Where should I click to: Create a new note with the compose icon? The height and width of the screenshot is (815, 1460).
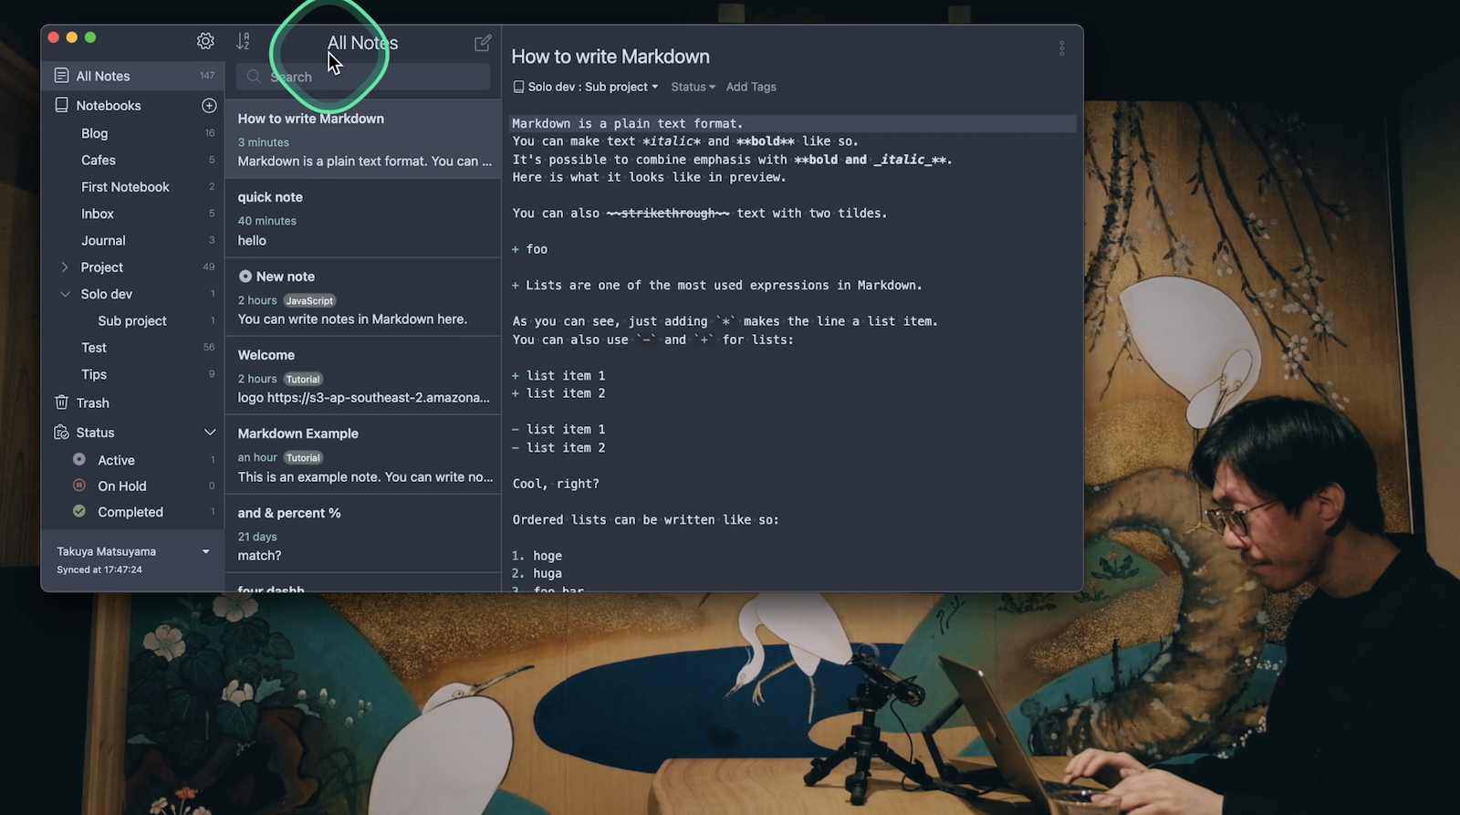[483, 43]
